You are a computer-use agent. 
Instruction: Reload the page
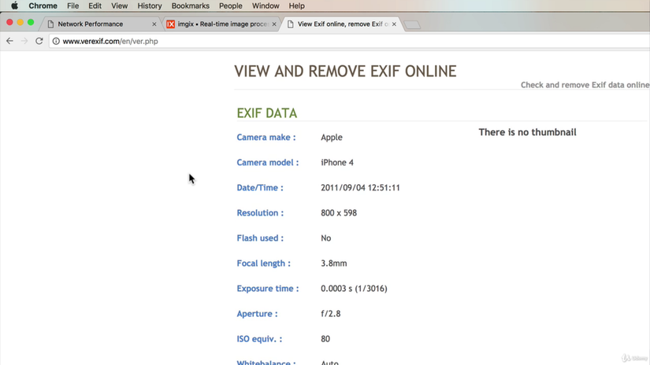(x=39, y=41)
